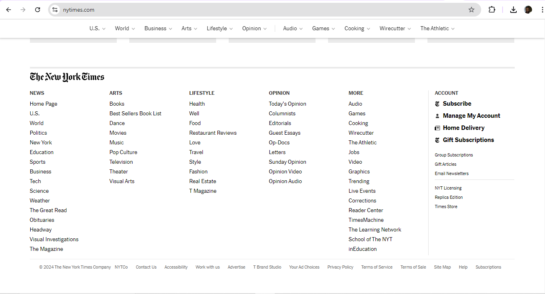Click the site information icon in address bar
This screenshot has height=294, width=545.
pyautogui.click(x=55, y=10)
